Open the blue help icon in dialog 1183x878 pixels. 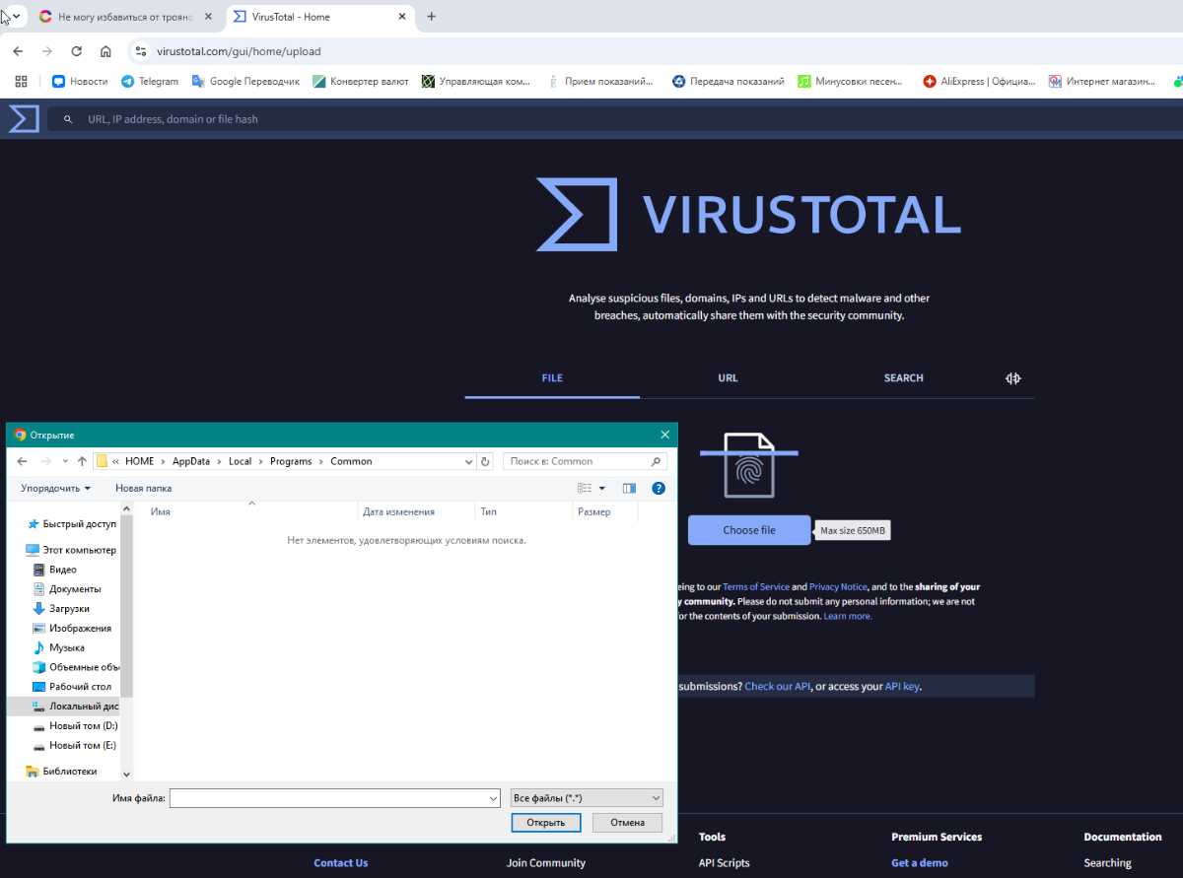pos(659,488)
